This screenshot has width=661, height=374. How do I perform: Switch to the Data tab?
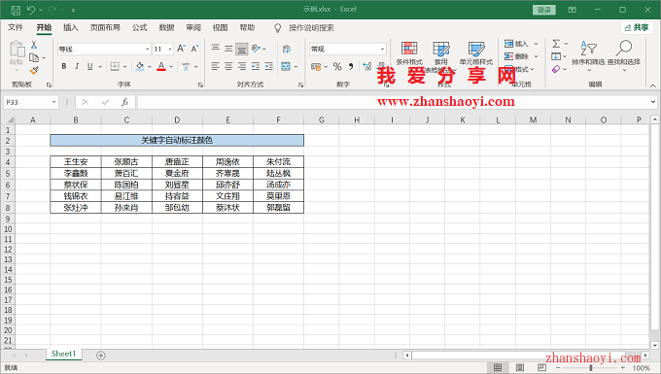[166, 28]
